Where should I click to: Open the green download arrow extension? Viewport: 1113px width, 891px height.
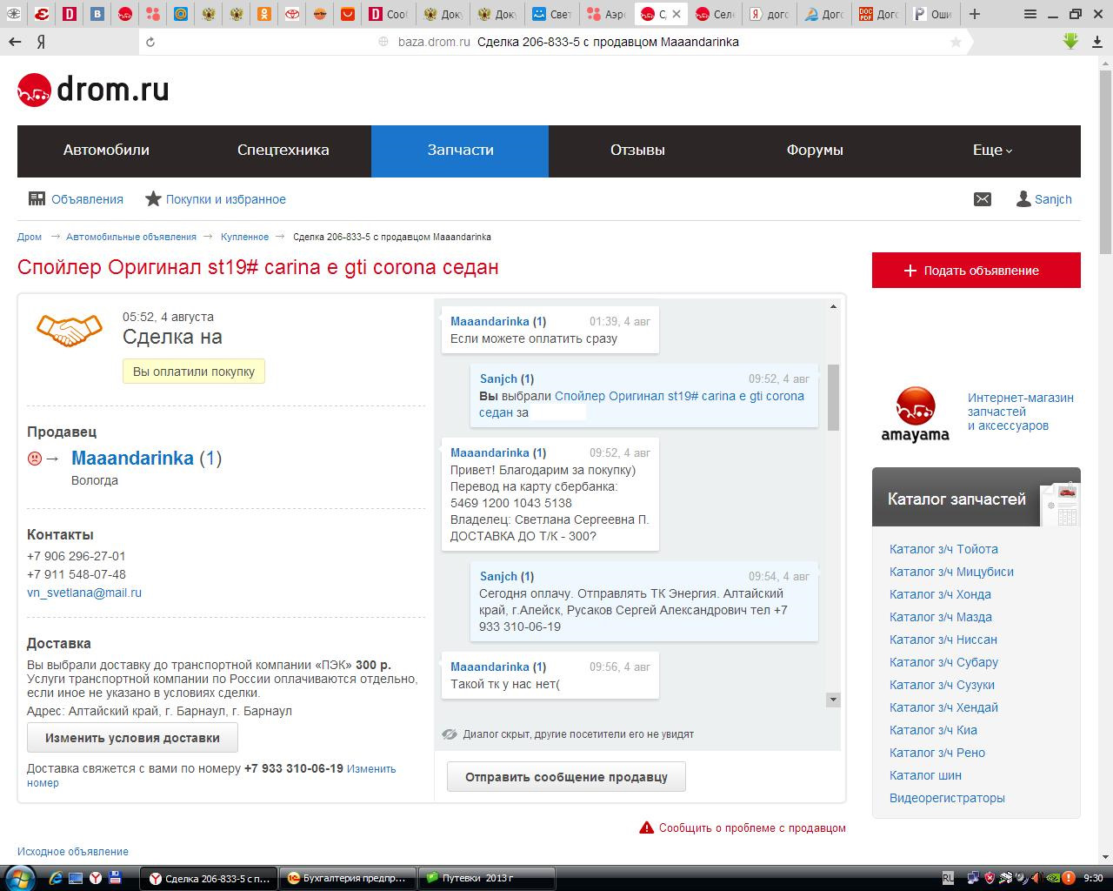click(x=1070, y=41)
